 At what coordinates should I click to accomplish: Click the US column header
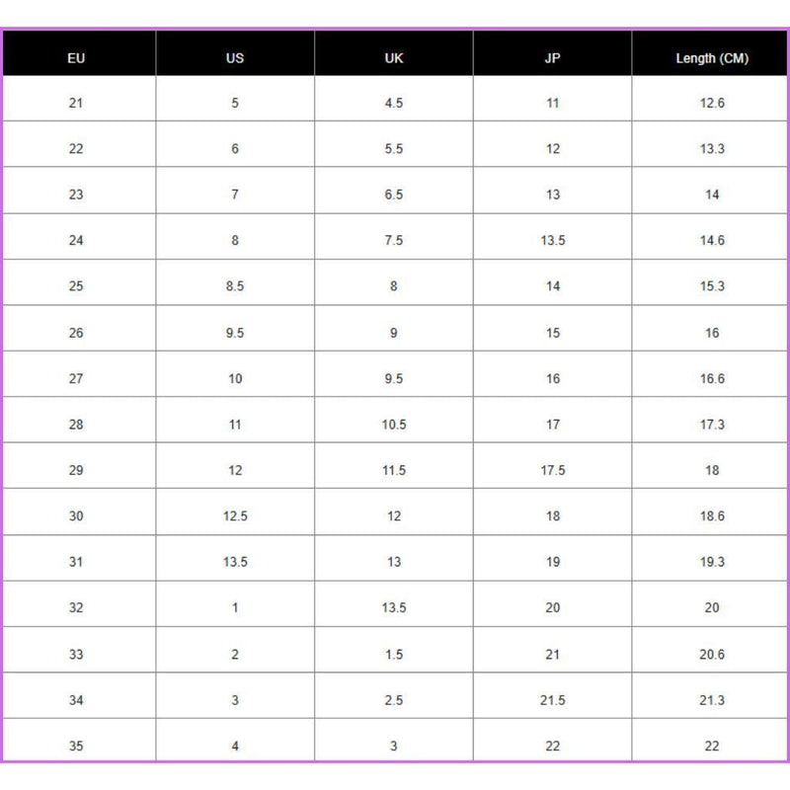pos(235,58)
